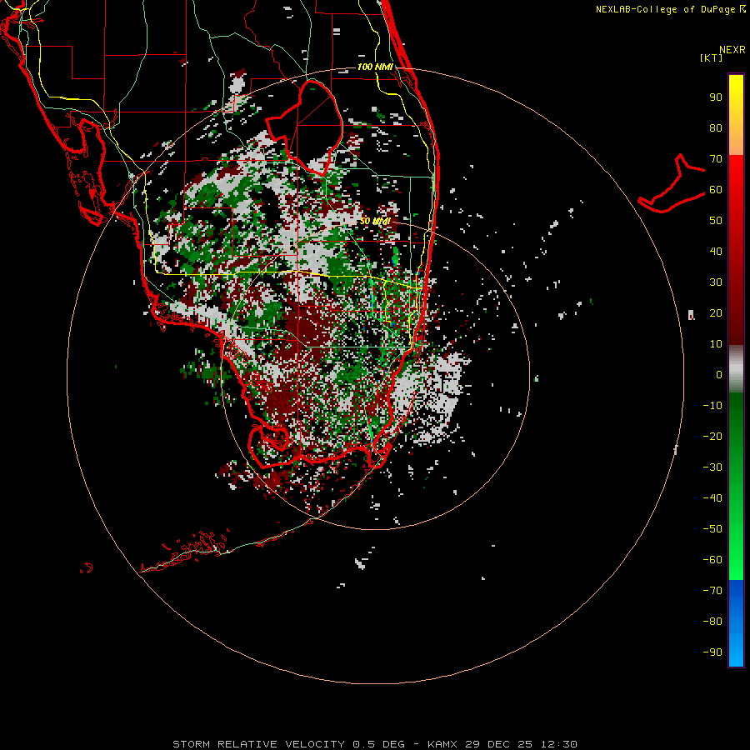Click the -80 scale label
This screenshot has height=750, width=750.
pyautogui.click(x=712, y=622)
